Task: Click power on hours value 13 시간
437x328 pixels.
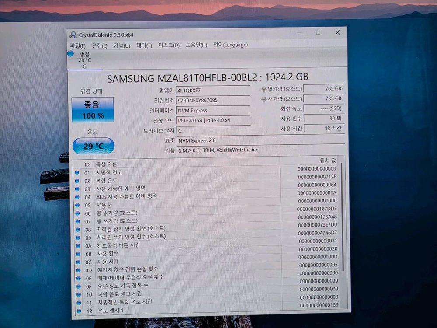Action: pos(324,128)
